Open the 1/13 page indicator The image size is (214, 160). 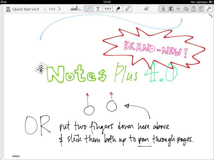(52, 9)
